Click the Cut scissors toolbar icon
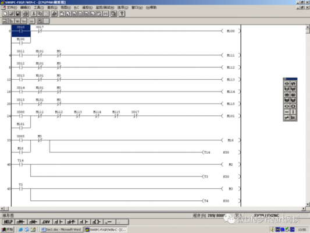 pos(34,13)
